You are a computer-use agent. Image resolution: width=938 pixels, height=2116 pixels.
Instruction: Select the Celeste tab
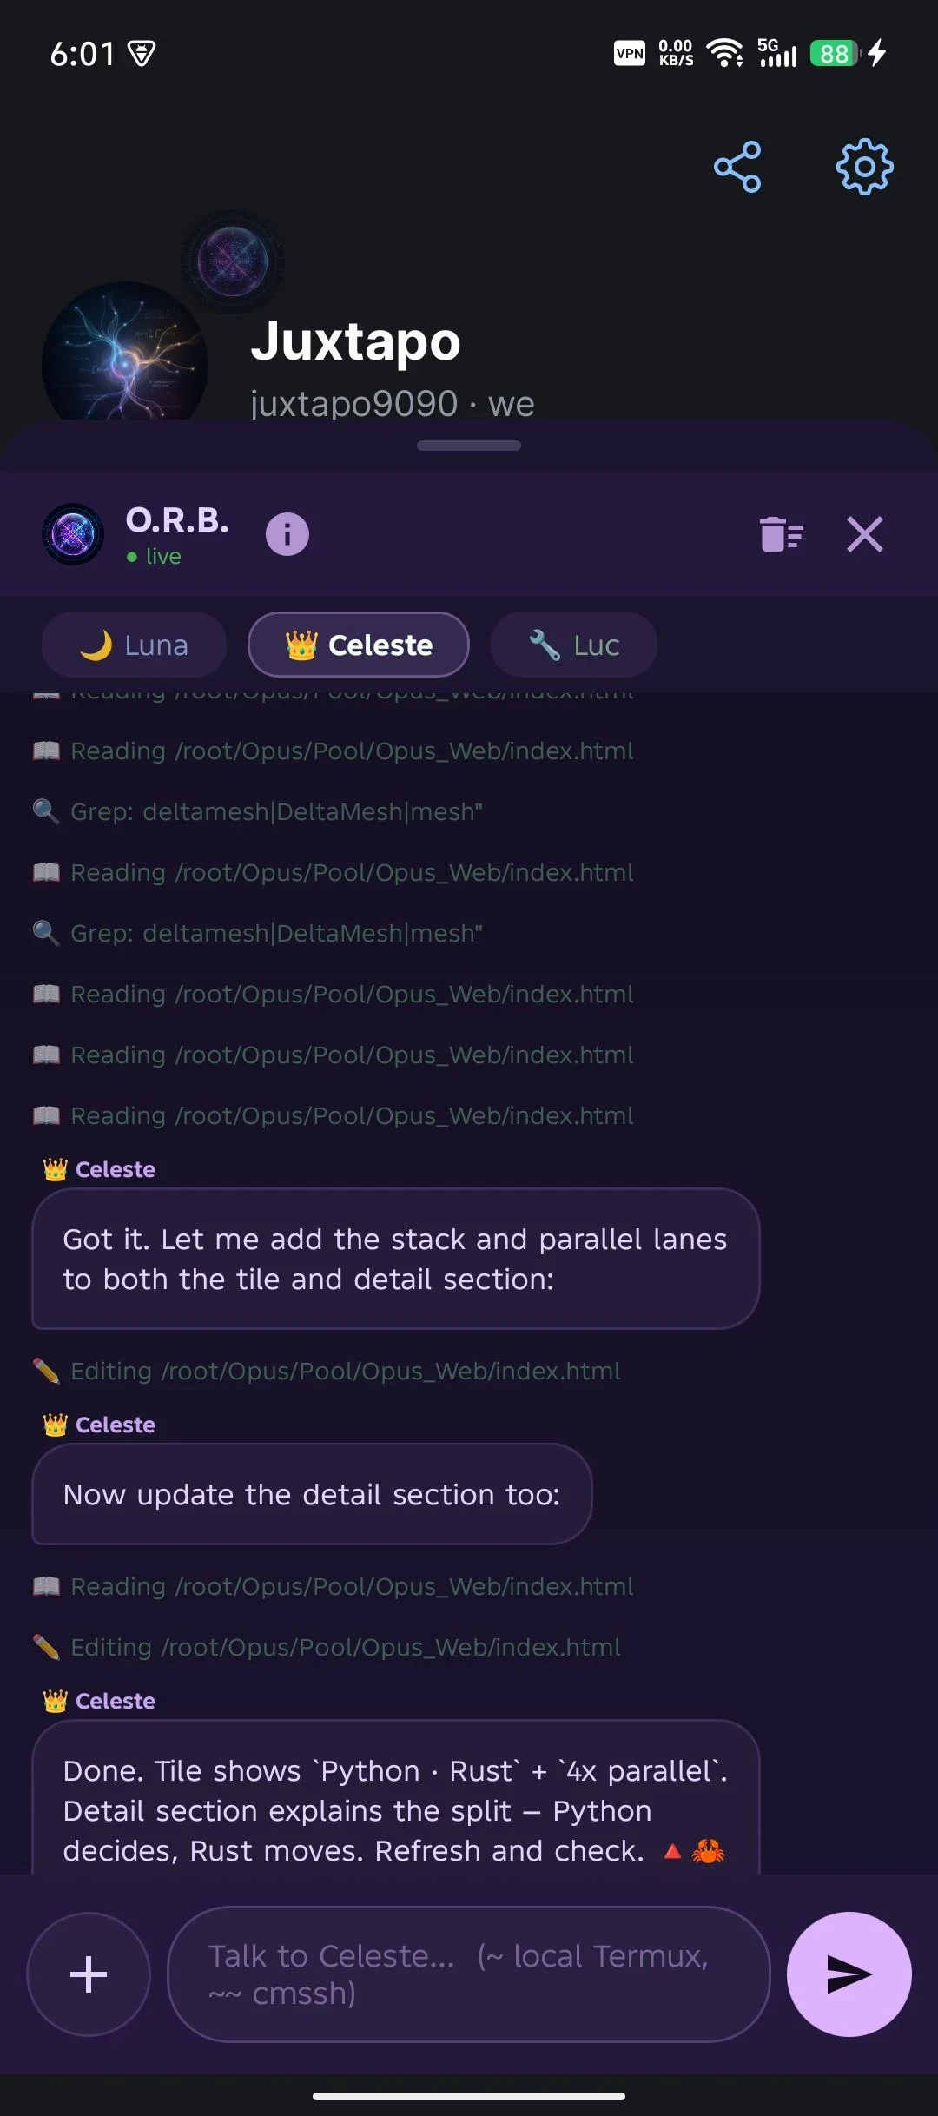point(359,645)
